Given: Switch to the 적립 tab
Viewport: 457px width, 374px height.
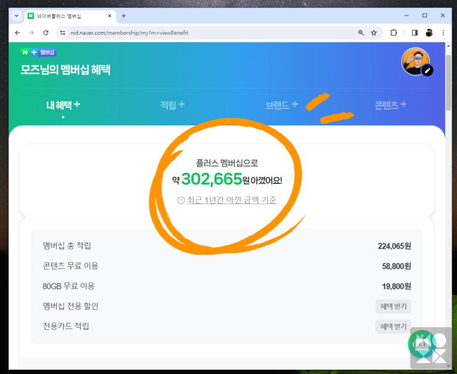Looking at the screenshot, I should click(x=172, y=105).
